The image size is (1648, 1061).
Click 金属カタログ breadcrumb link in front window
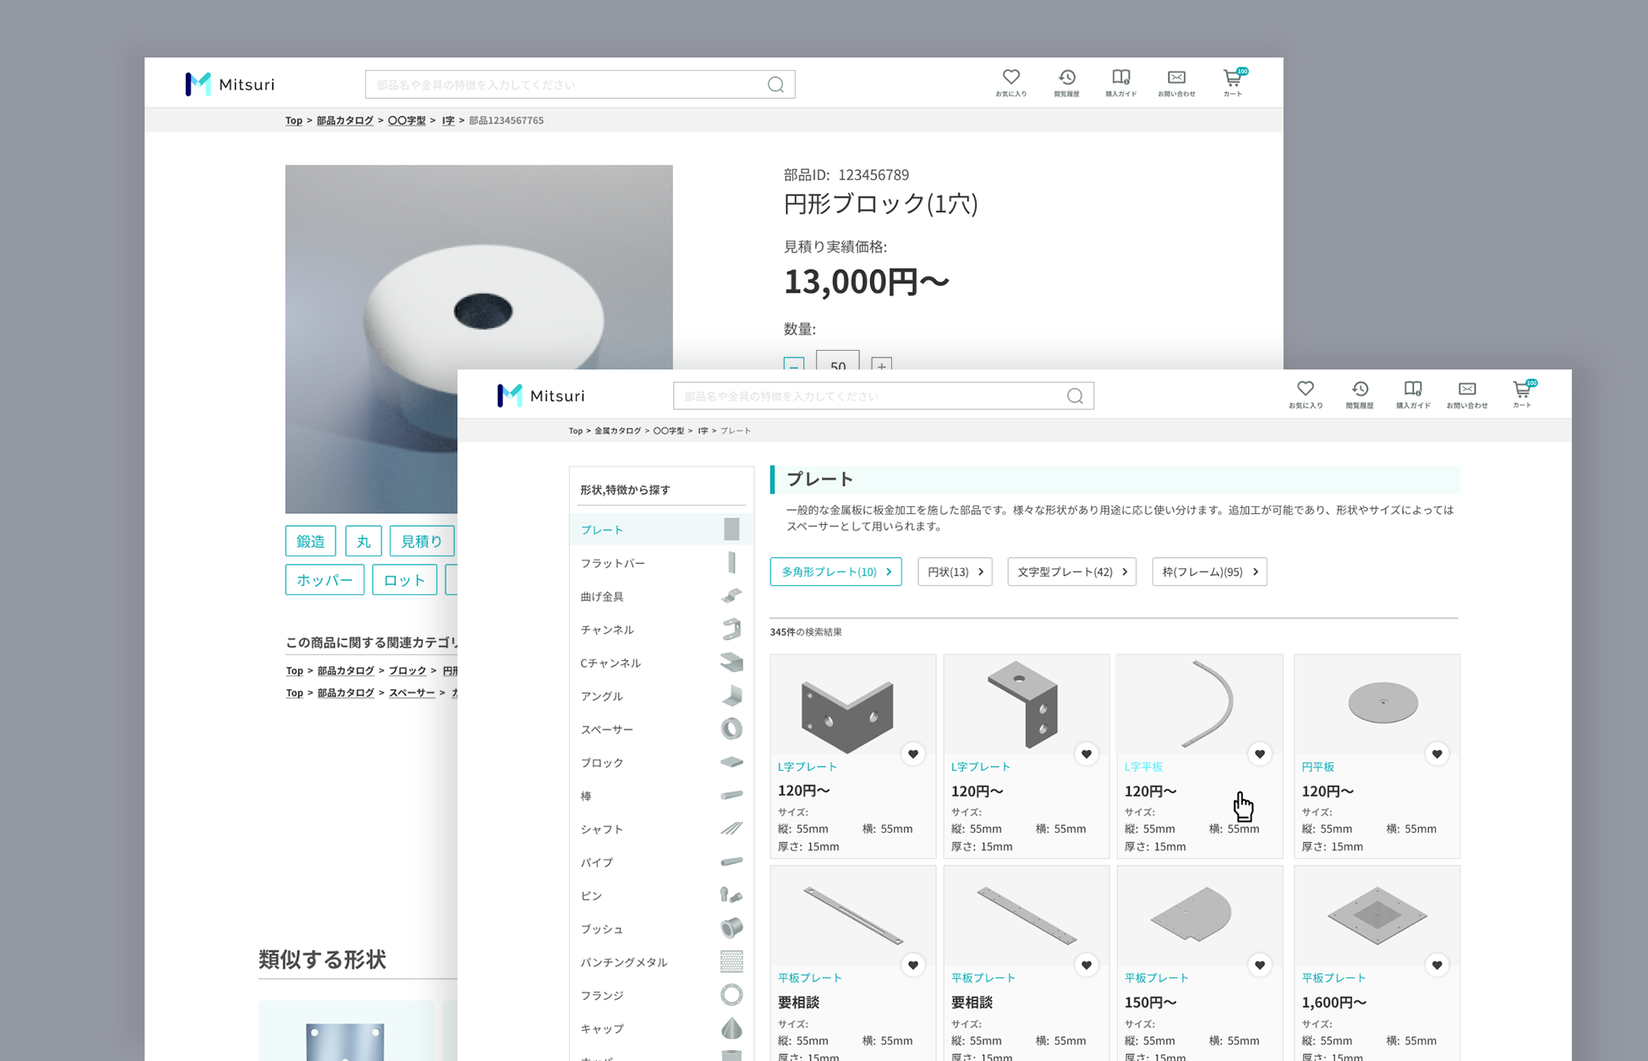point(617,431)
